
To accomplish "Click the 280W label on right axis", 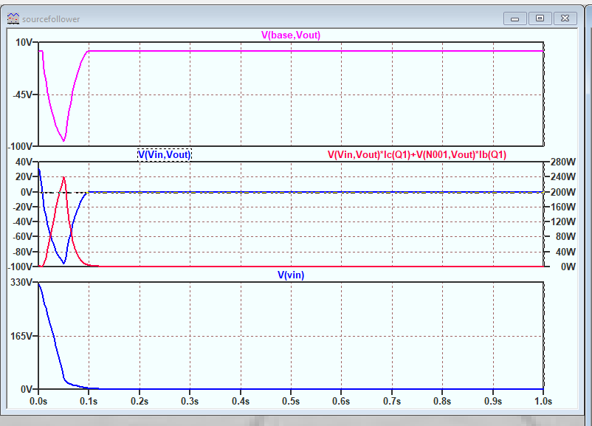I will (563, 162).
